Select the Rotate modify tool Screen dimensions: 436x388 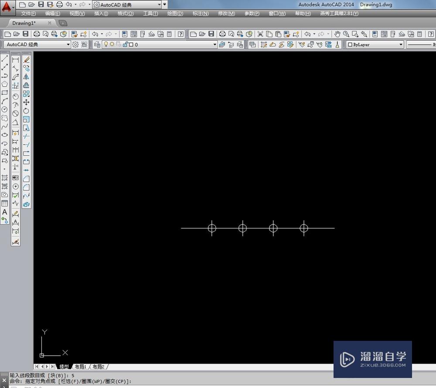27,111
